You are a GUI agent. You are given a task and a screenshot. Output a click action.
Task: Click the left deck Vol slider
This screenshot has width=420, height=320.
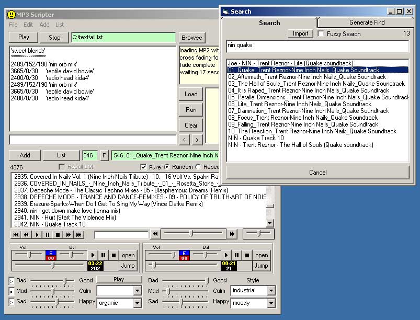[x=29, y=254]
